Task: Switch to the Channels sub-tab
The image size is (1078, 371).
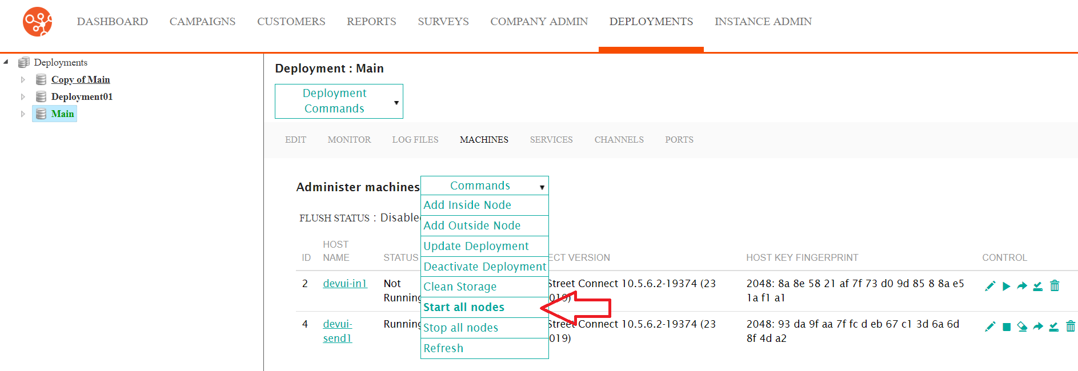Action: (619, 140)
